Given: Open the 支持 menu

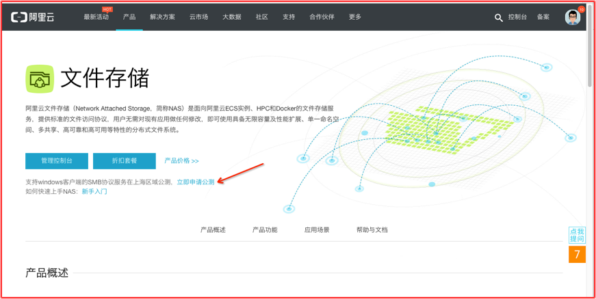Looking at the screenshot, I should 289,17.
